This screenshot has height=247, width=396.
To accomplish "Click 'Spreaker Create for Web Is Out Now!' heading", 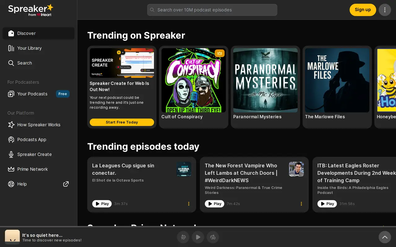I will [119, 86].
